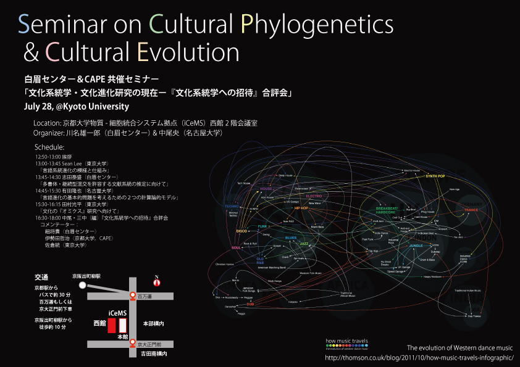Click the 'FUNK' genre node
Image resolution: width=520 pixels, height=367 pixels.
pyautogui.click(x=262, y=226)
